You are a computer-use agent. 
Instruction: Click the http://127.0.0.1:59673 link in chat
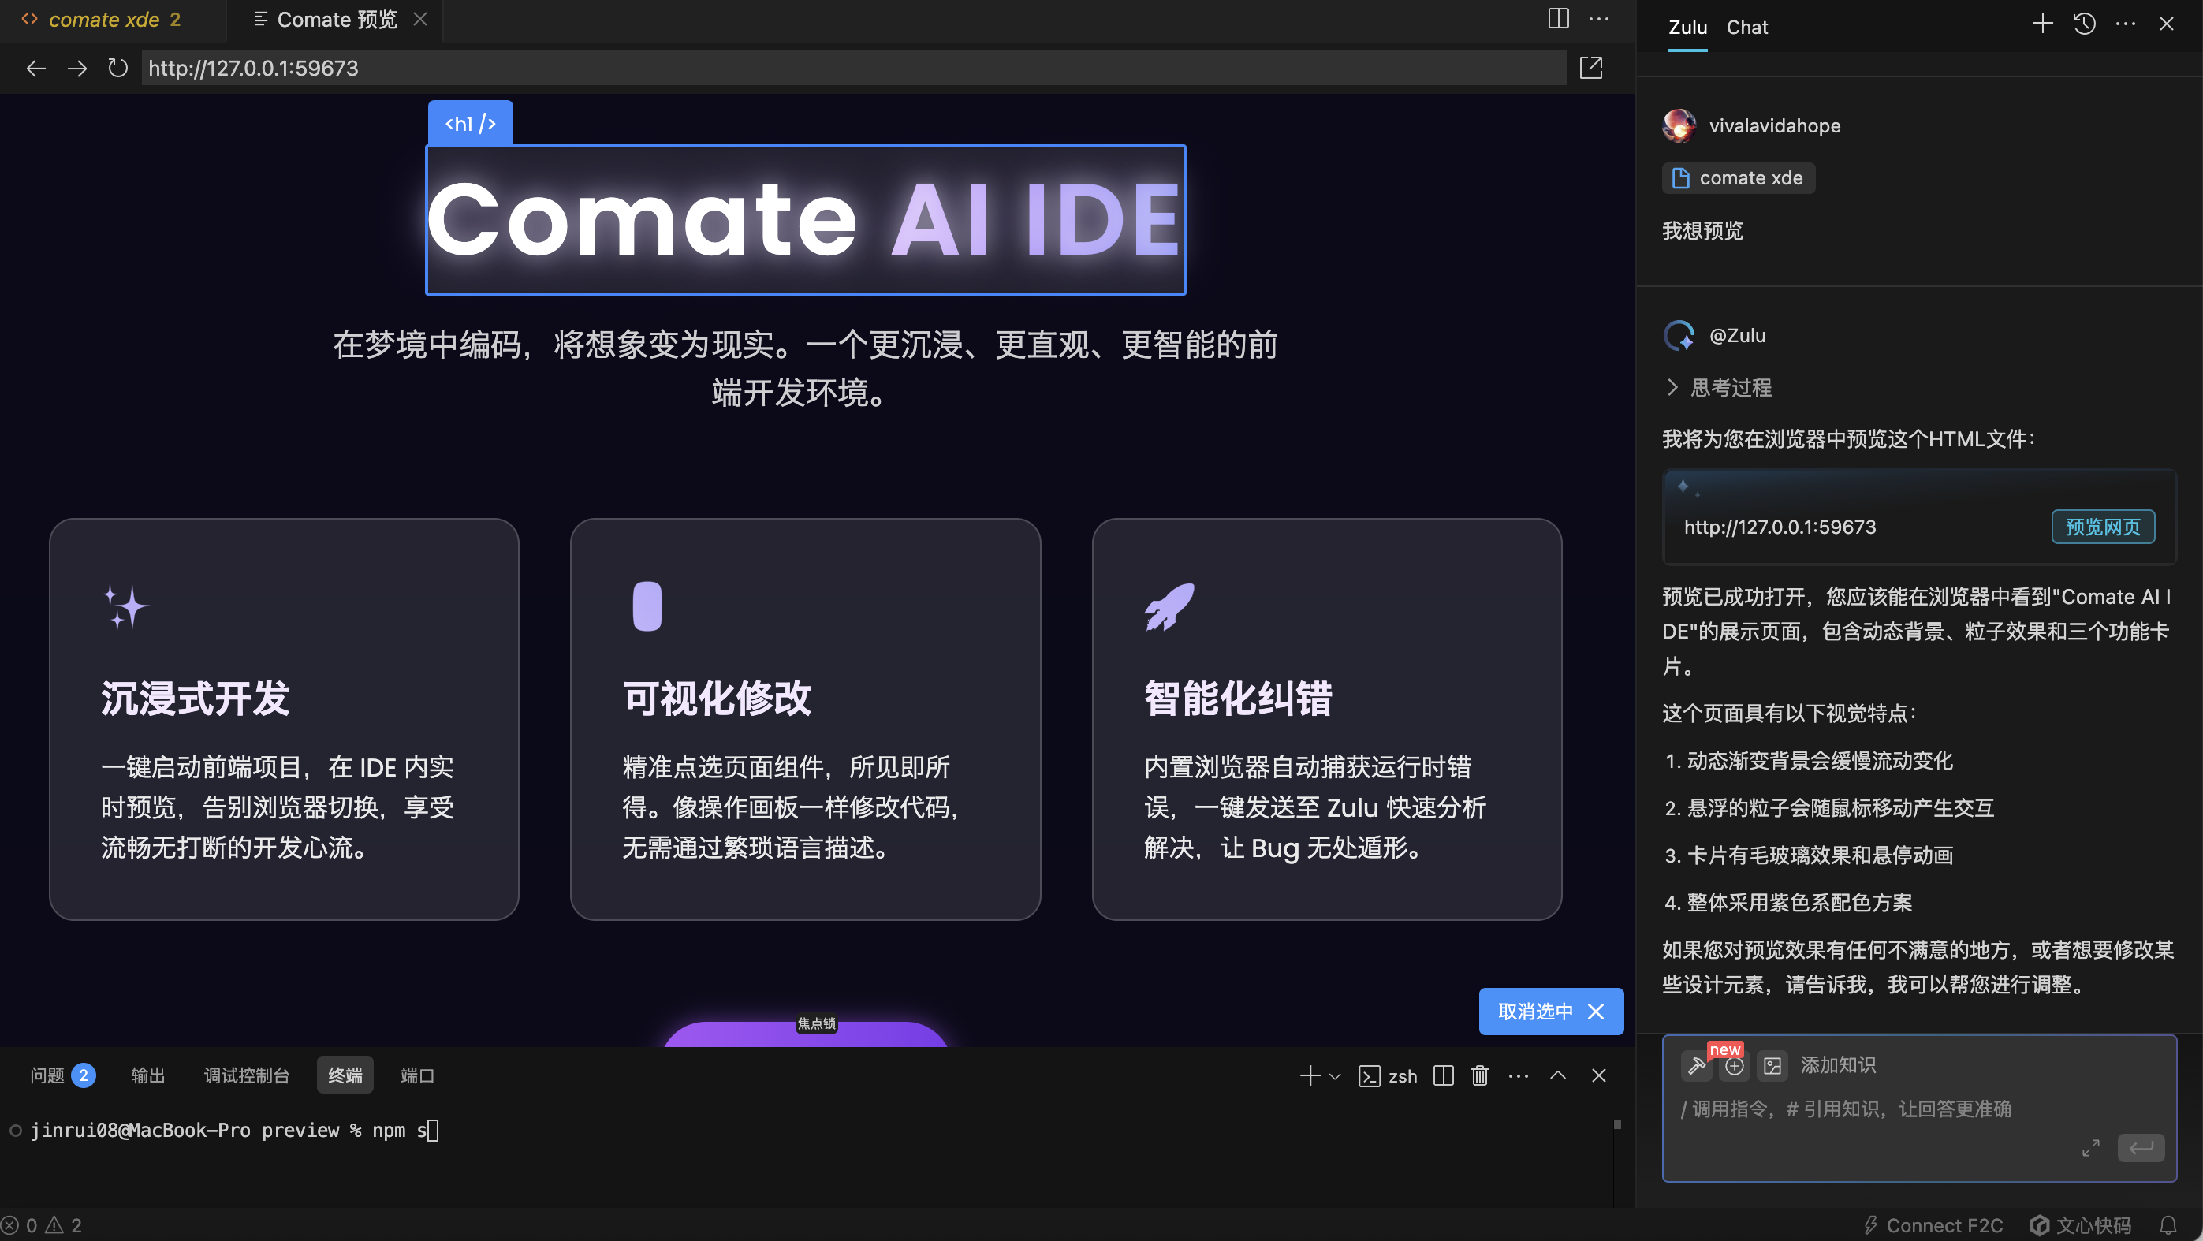coord(1780,527)
